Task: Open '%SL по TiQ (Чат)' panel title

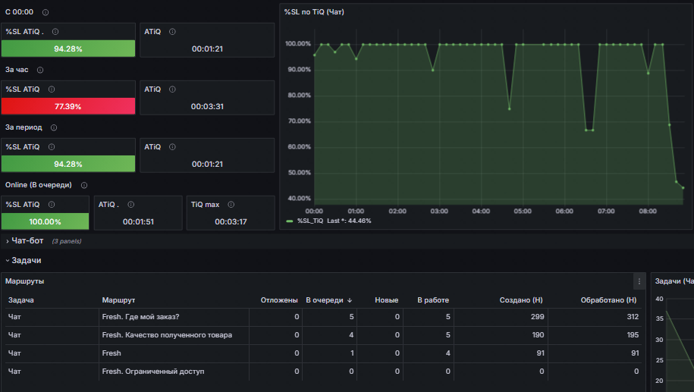Action: pyautogui.click(x=314, y=12)
